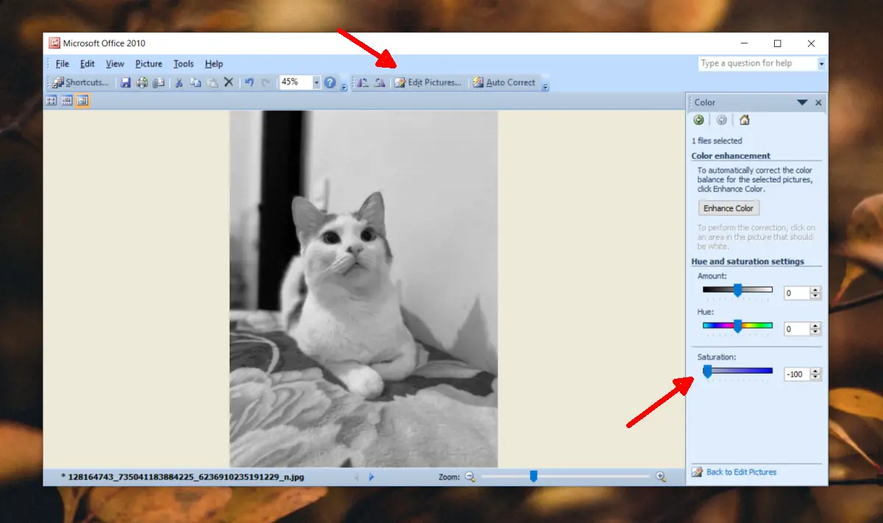Click the green Back arrow in Color pane

[x=699, y=120]
